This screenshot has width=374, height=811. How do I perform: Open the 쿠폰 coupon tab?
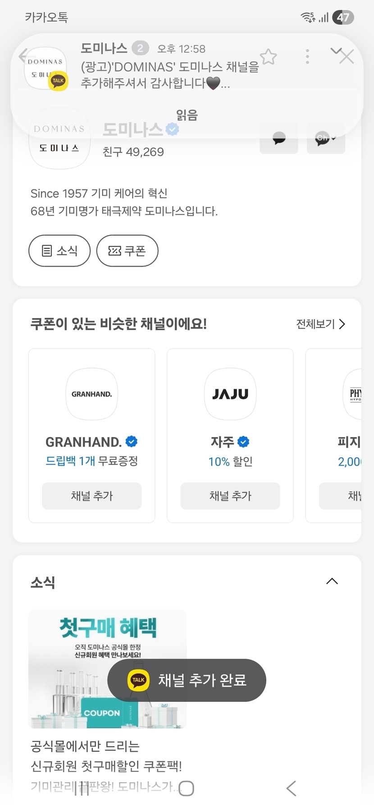click(x=127, y=251)
